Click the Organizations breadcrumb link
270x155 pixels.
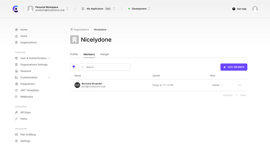coord(81,30)
